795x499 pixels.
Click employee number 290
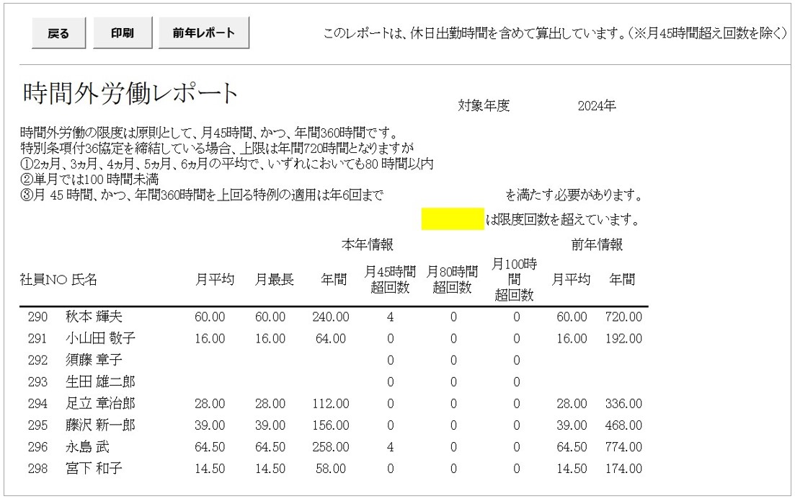[x=37, y=317]
